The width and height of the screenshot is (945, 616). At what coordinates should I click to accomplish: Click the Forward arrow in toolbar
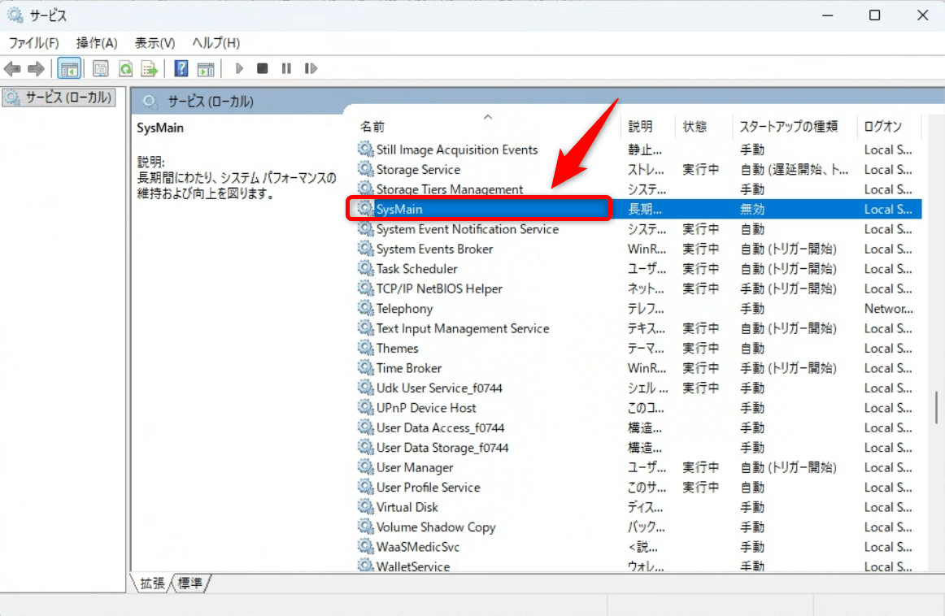click(x=36, y=68)
